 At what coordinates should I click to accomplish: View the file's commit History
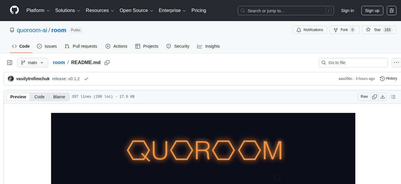point(388,78)
